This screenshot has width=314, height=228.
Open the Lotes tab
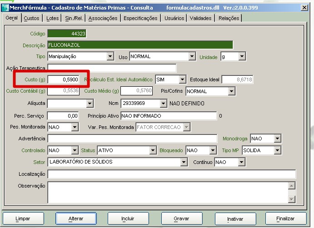point(52,18)
